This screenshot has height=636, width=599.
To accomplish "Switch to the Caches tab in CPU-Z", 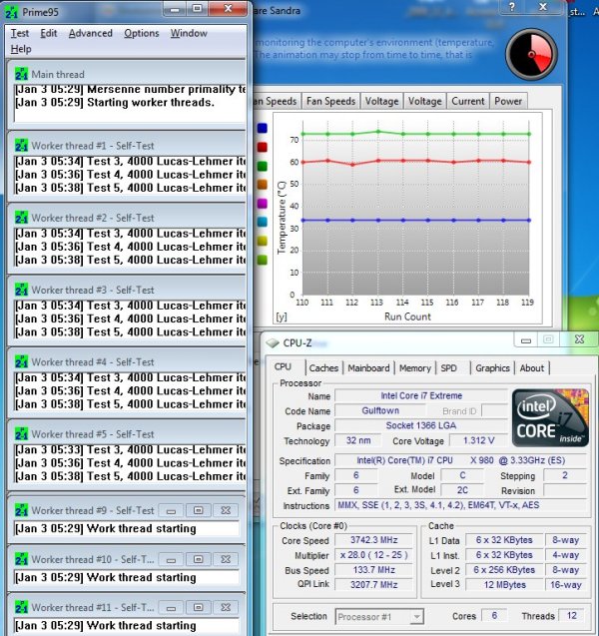I will tap(323, 367).
